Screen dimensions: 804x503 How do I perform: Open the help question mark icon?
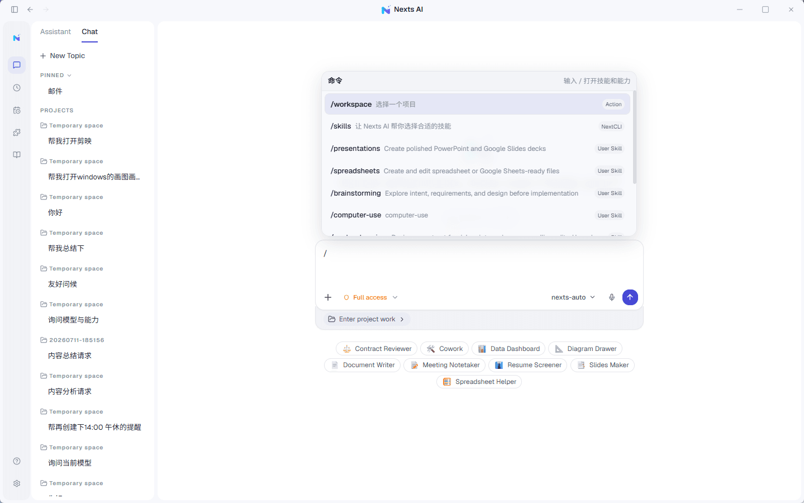(x=17, y=461)
